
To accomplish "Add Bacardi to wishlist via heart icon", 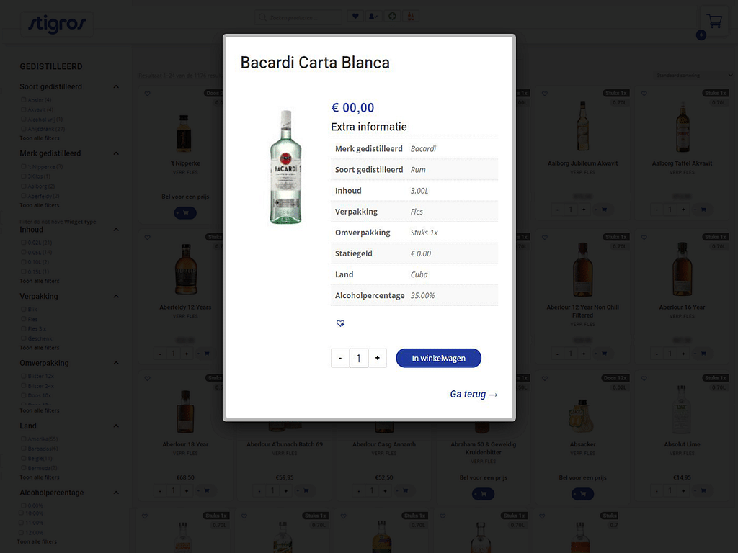I will point(341,324).
